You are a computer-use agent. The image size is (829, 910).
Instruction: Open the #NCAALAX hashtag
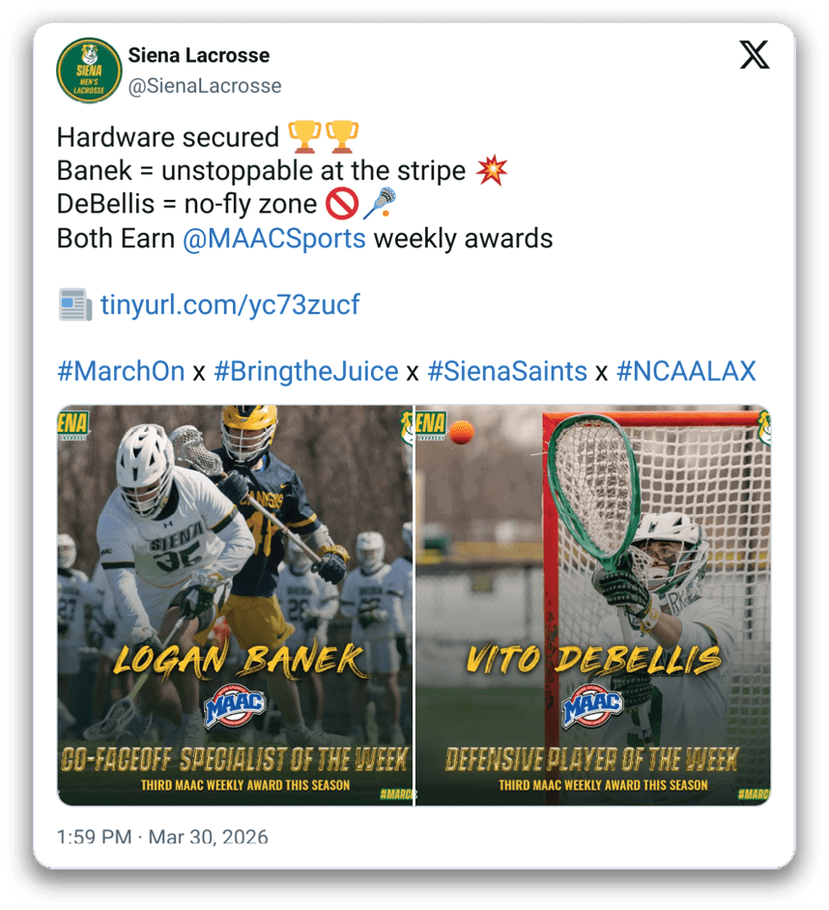pyautogui.click(x=686, y=371)
